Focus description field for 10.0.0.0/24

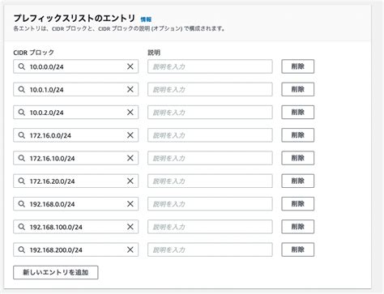(210, 66)
